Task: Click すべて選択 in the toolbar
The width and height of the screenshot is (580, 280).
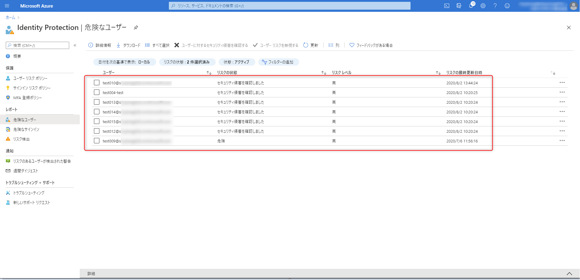Action: [157, 45]
